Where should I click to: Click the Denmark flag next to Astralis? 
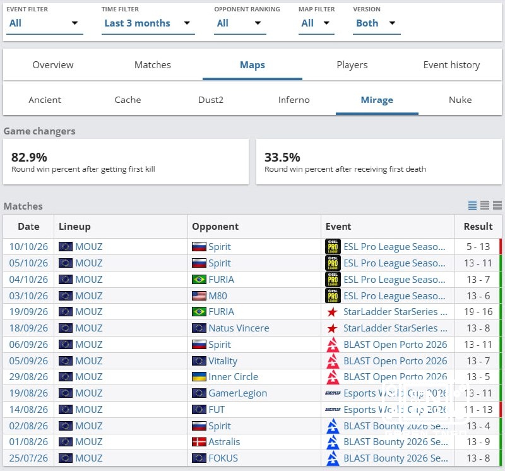(x=199, y=442)
